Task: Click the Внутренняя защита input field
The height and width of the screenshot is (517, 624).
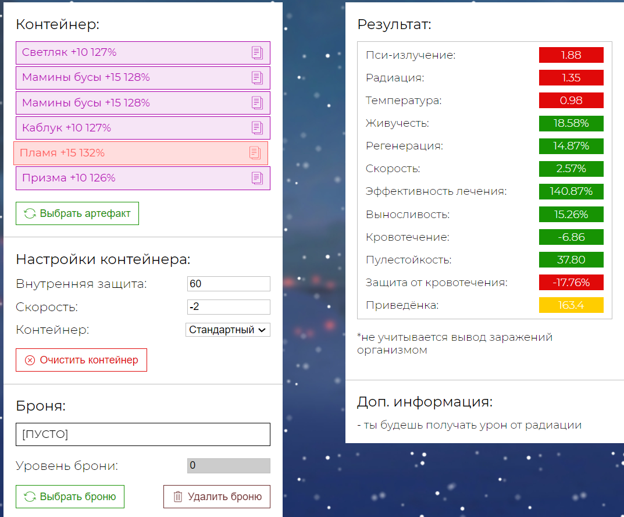Action: click(229, 284)
